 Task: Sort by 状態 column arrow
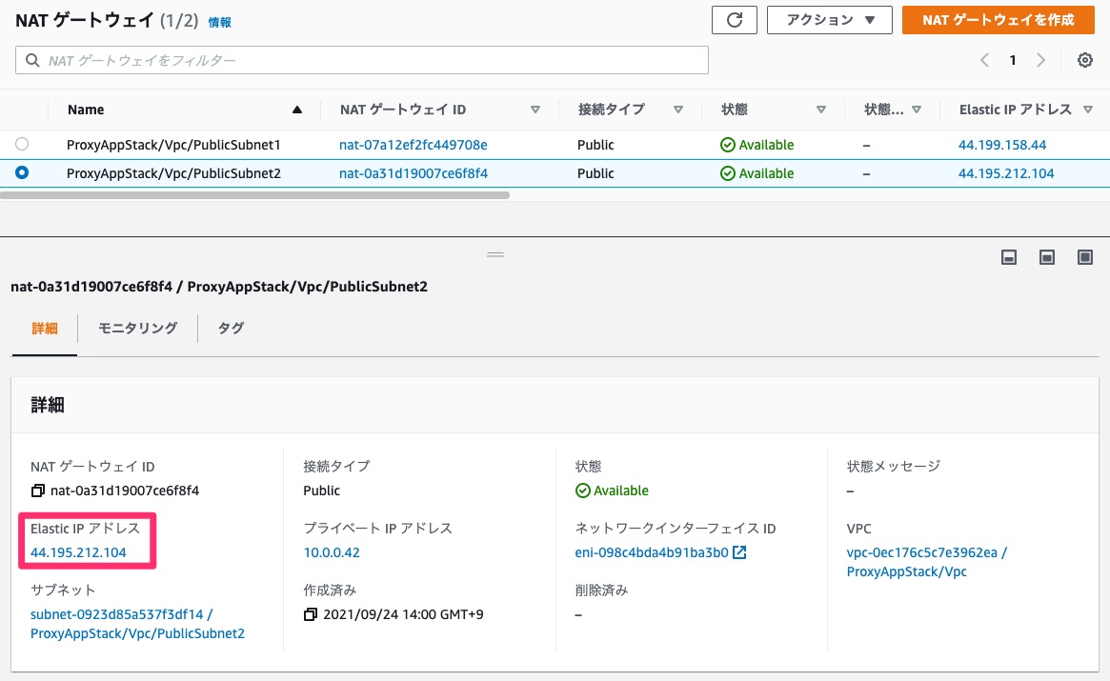(x=821, y=110)
